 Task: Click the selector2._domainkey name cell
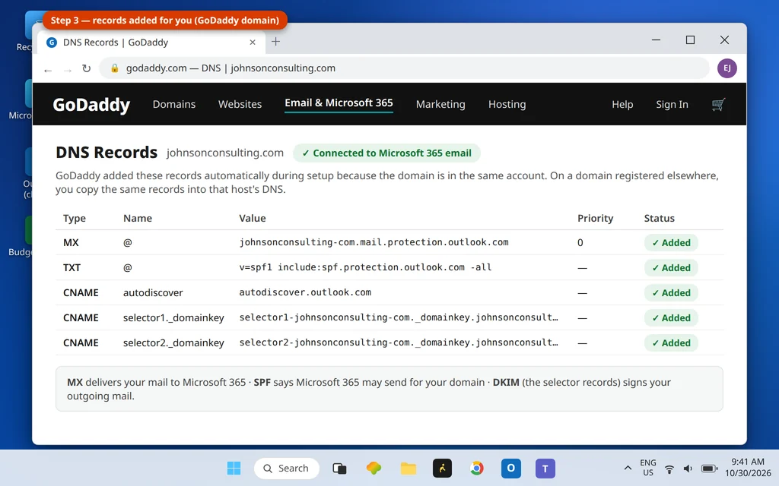pyautogui.click(x=173, y=342)
